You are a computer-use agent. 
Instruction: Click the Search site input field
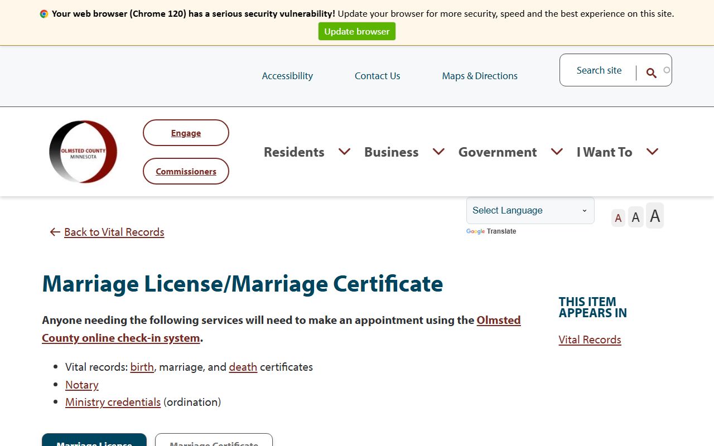pos(599,70)
